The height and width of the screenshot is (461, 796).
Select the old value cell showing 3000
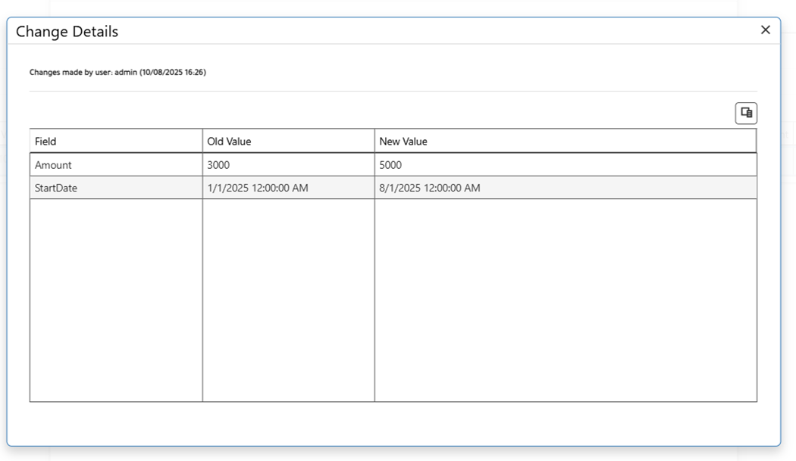[x=218, y=165]
